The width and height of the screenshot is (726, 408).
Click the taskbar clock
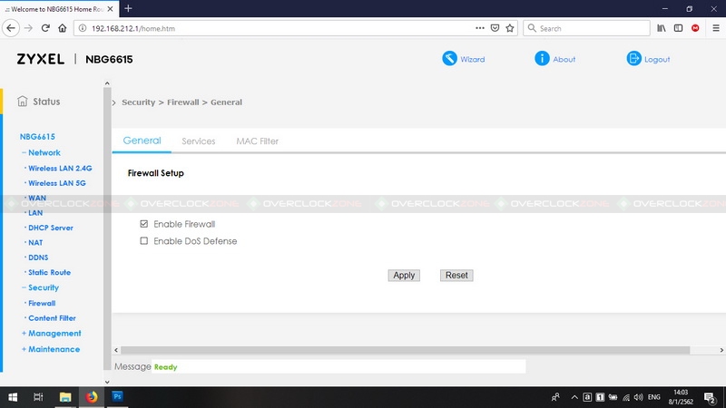click(681, 397)
